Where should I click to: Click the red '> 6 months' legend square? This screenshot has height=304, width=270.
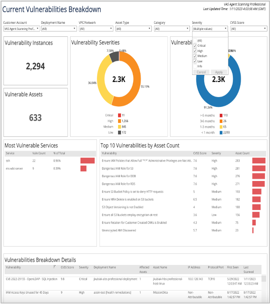[x=221, y=116]
